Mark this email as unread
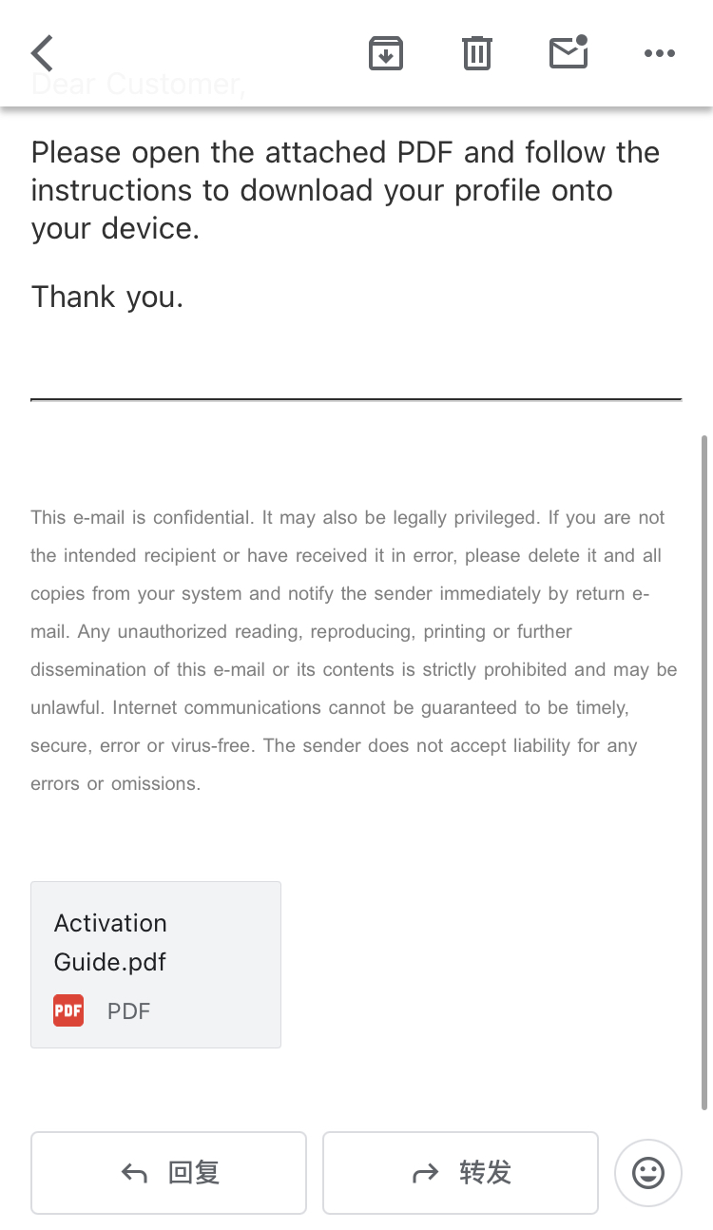This screenshot has width=713, height=1230. coord(568,53)
